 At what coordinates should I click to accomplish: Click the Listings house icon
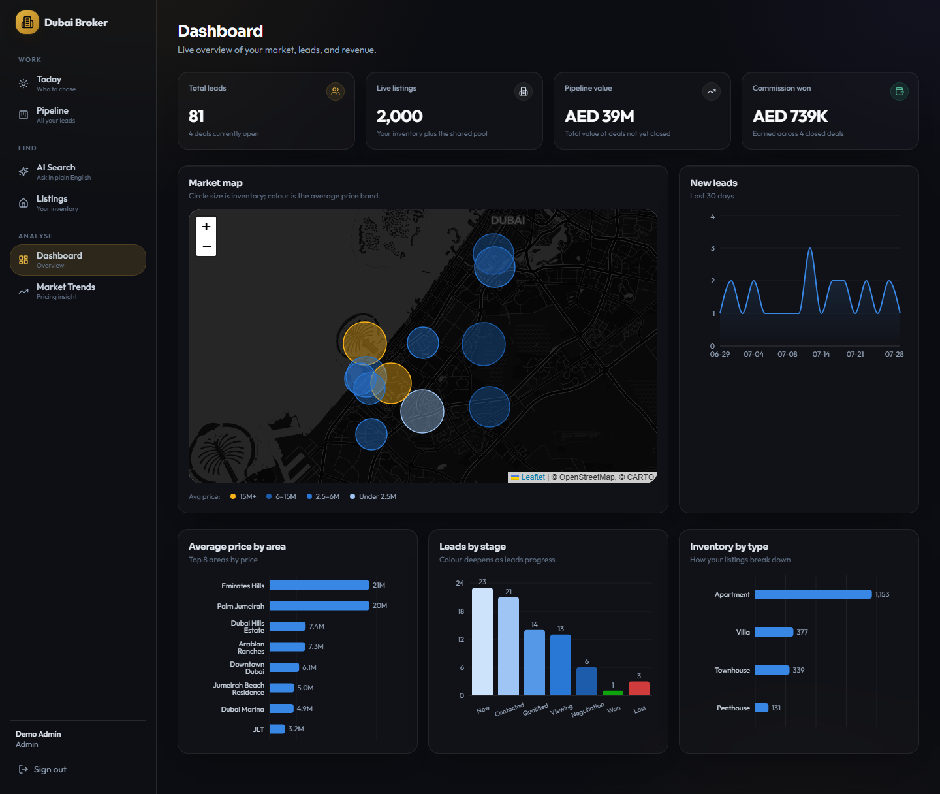coord(23,203)
